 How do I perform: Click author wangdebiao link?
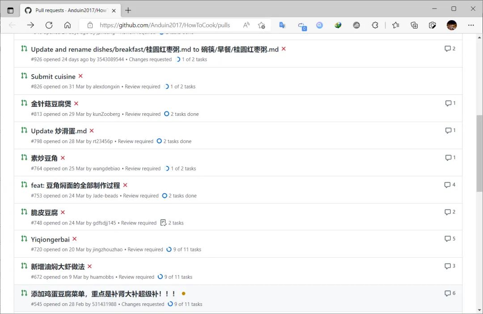point(106,169)
